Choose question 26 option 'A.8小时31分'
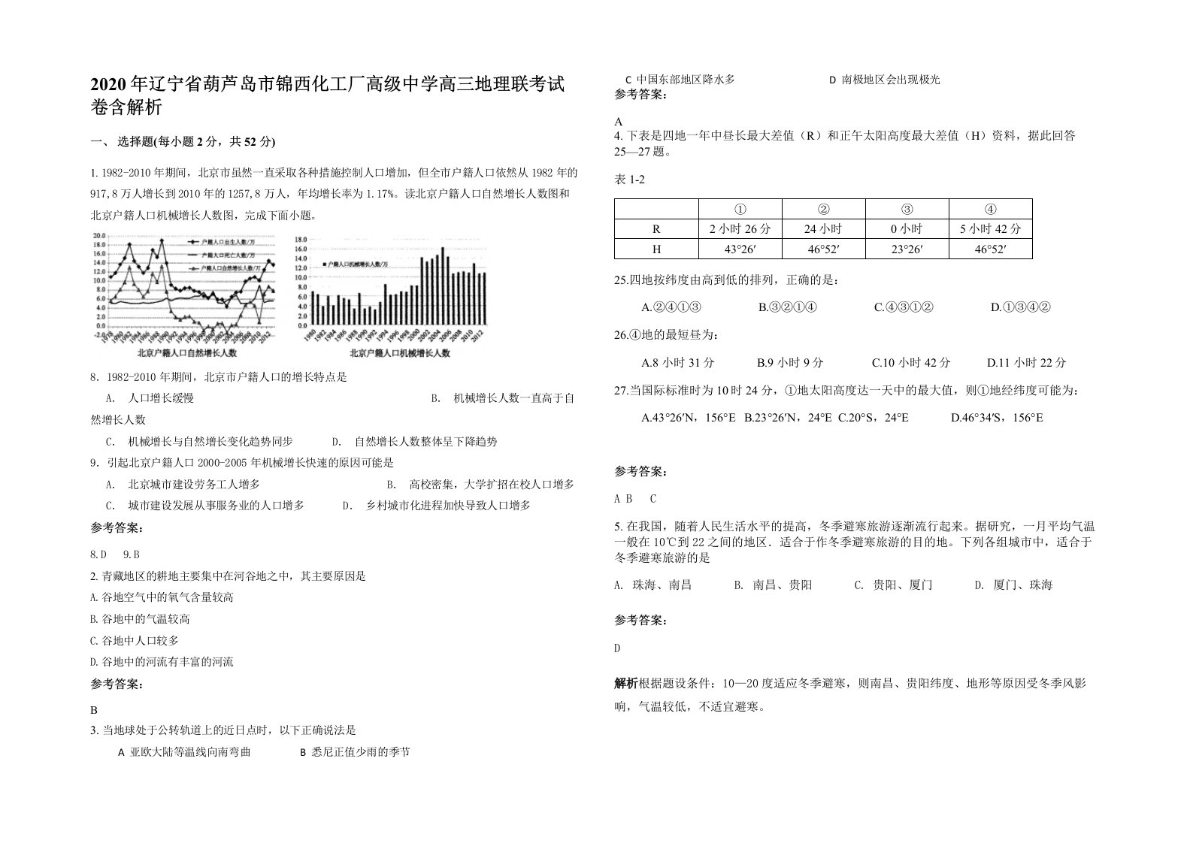This screenshot has width=1193, height=843. [x=678, y=363]
